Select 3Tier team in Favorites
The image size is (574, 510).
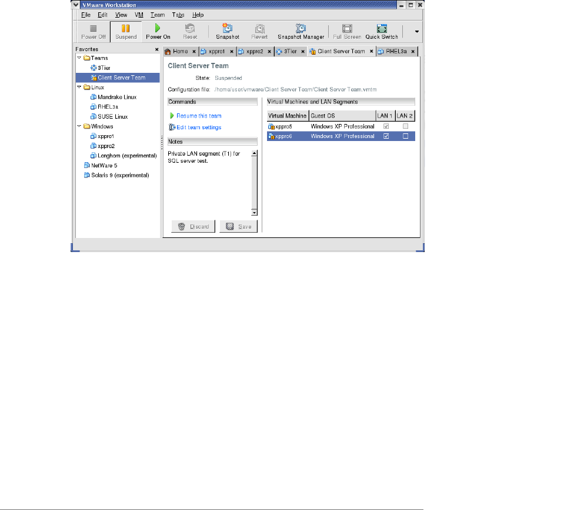[101, 68]
